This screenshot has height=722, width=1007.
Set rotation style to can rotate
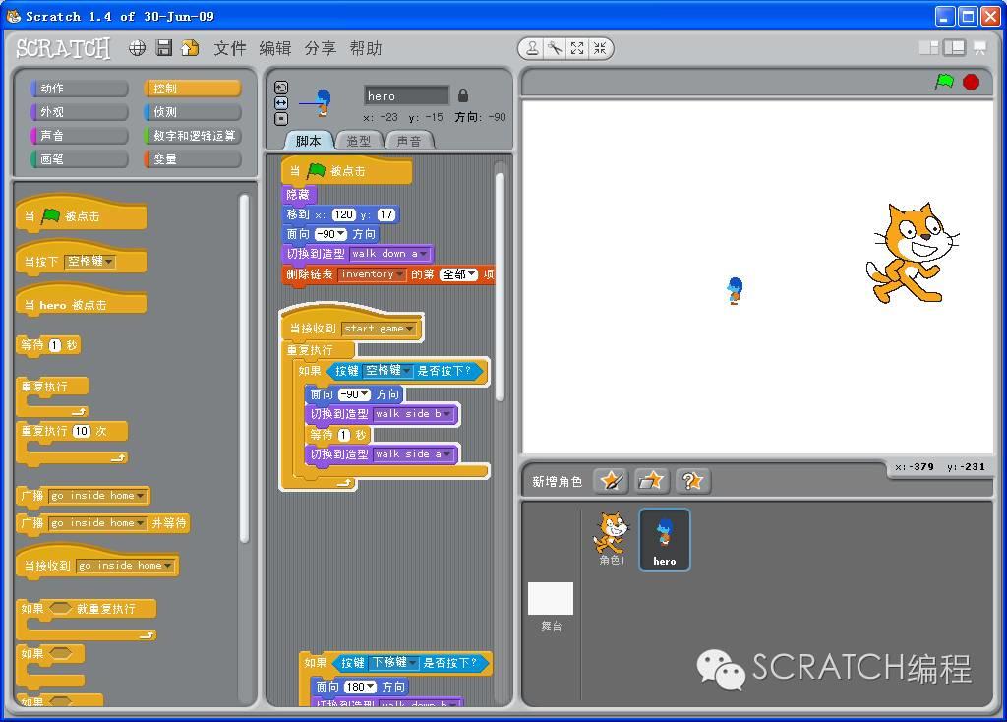[281, 88]
